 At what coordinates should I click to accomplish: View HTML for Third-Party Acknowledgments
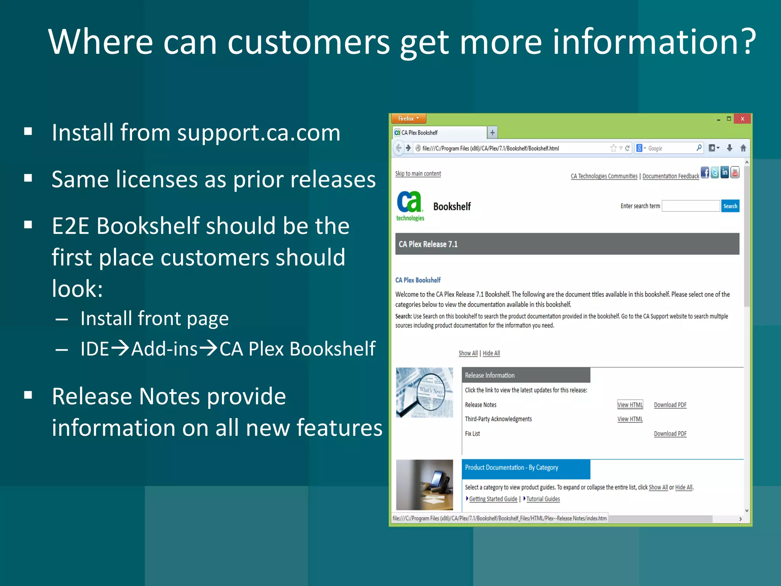tap(630, 419)
